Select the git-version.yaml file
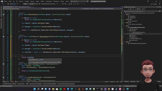Screen dimensions: 162x91 point(133,21)
